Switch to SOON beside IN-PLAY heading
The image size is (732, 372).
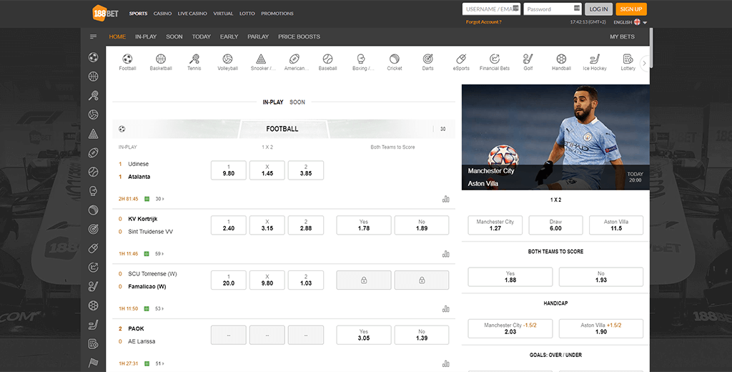tap(297, 102)
